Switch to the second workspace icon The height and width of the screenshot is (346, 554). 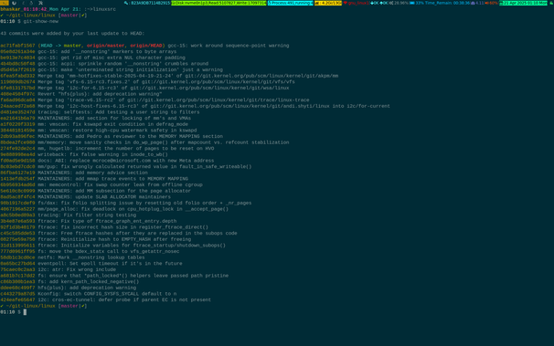click(x=14, y=3)
